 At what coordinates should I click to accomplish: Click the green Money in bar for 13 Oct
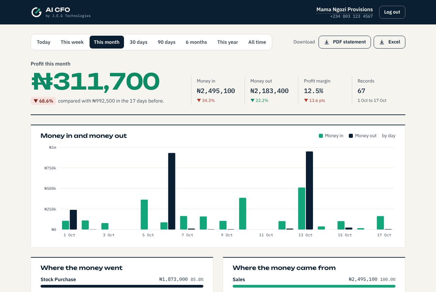tap(301, 208)
